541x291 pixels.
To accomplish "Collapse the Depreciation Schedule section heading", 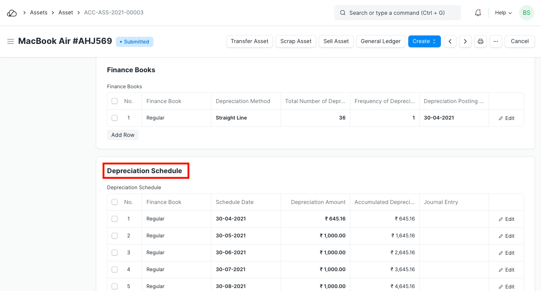I will [x=145, y=171].
